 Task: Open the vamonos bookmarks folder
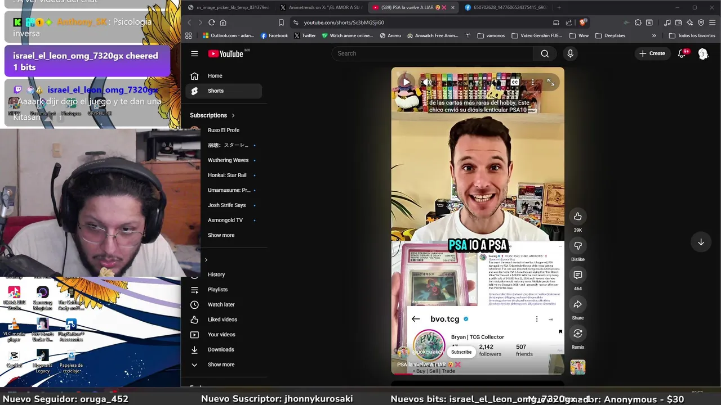coord(491,35)
